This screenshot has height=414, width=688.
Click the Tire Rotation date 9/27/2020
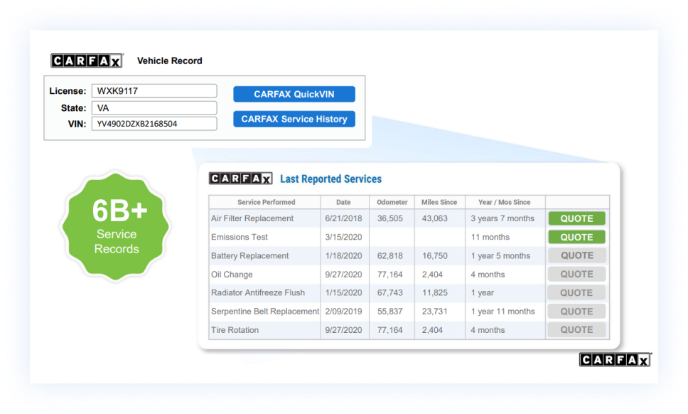[x=343, y=330]
